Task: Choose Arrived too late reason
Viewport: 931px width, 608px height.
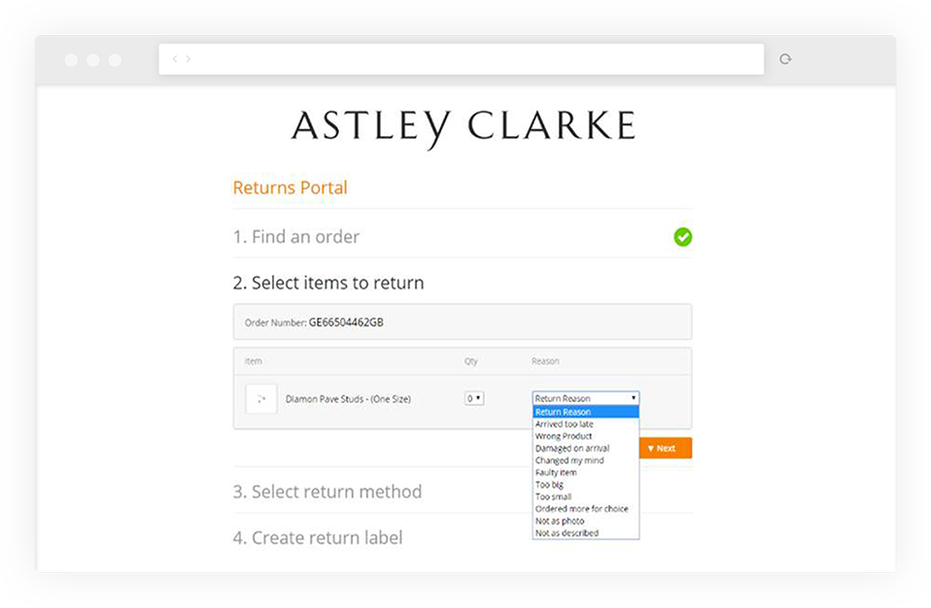Action: (x=585, y=424)
